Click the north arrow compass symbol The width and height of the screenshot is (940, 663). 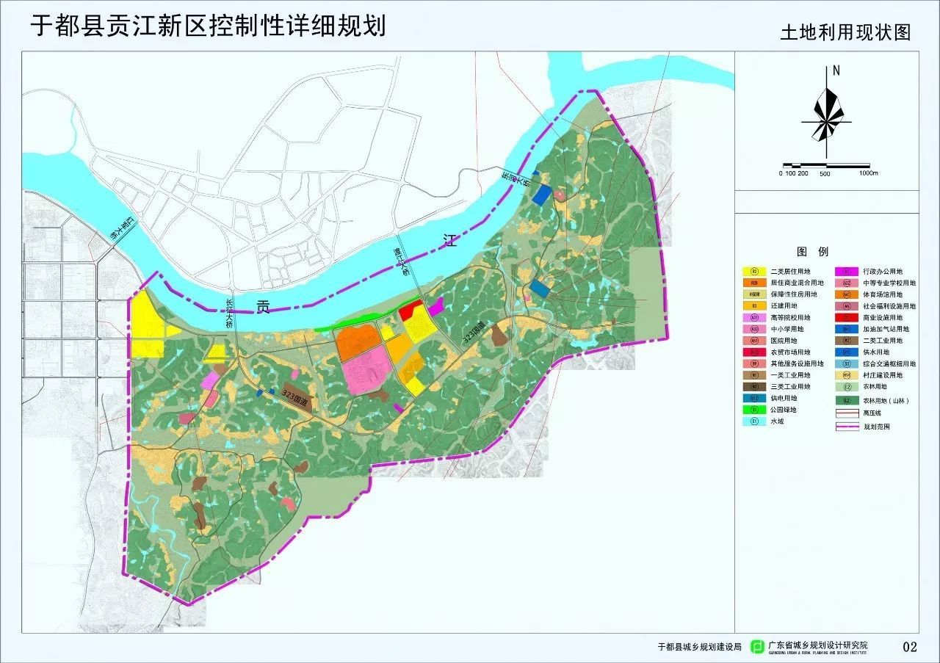826,114
